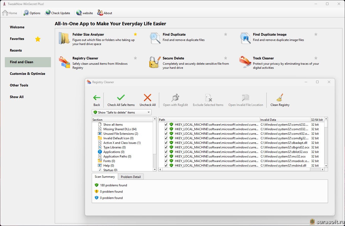345x226 pixels.
Task: Favorite Find Duplicate Image with its star
Action: (x=316, y=34)
